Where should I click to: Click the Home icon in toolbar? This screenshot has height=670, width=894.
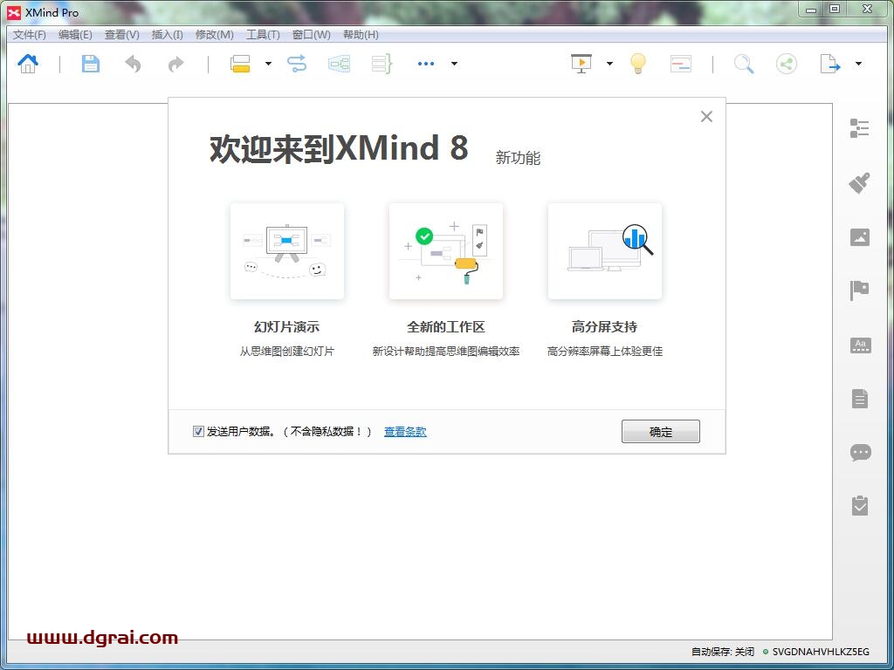coord(28,64)
